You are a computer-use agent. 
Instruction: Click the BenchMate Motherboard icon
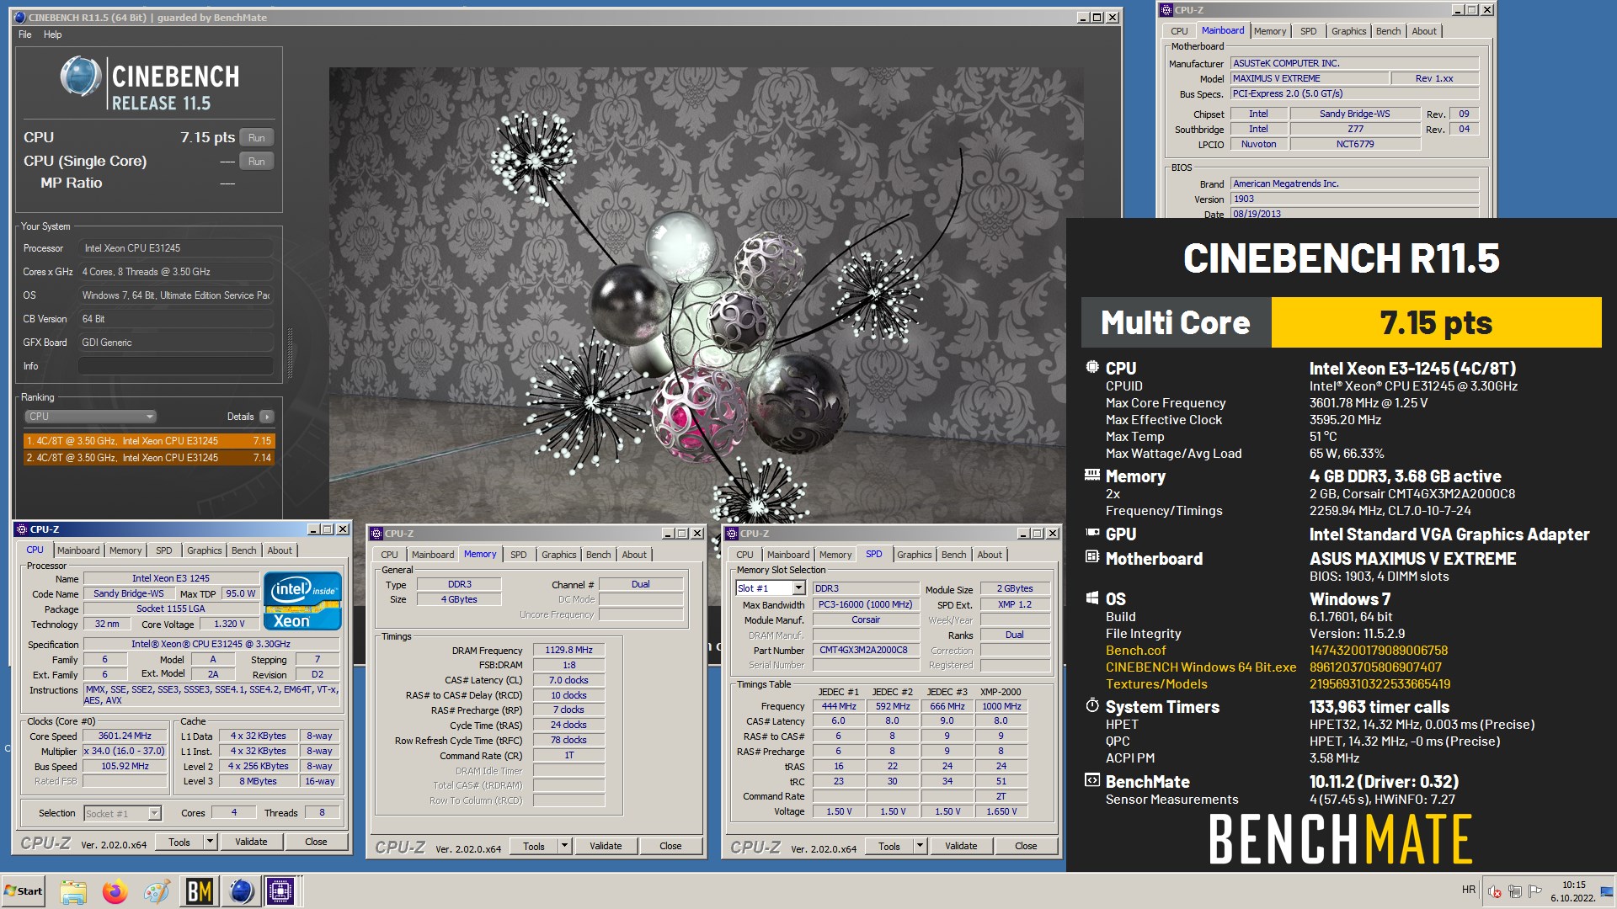click(1092, 556)
